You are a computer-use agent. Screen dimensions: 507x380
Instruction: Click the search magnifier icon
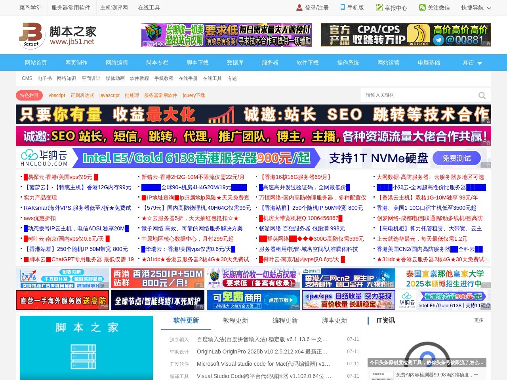pyautogui.click(x=482, y=95)
